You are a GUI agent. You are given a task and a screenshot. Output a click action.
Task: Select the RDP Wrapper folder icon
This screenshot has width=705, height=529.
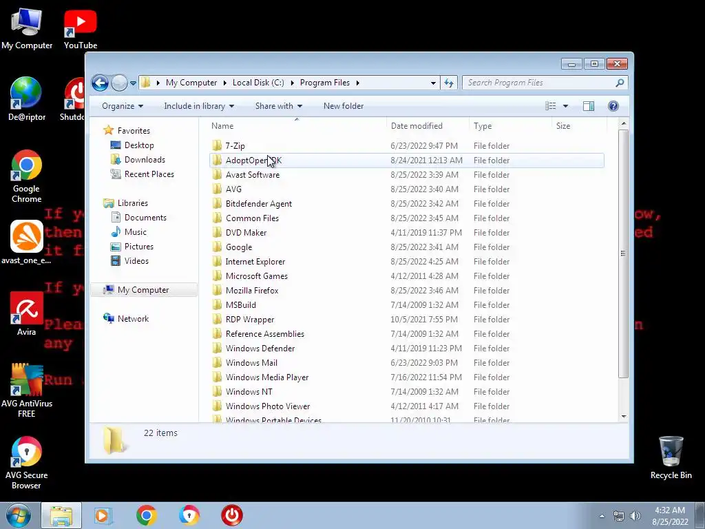tap(217, 320)
